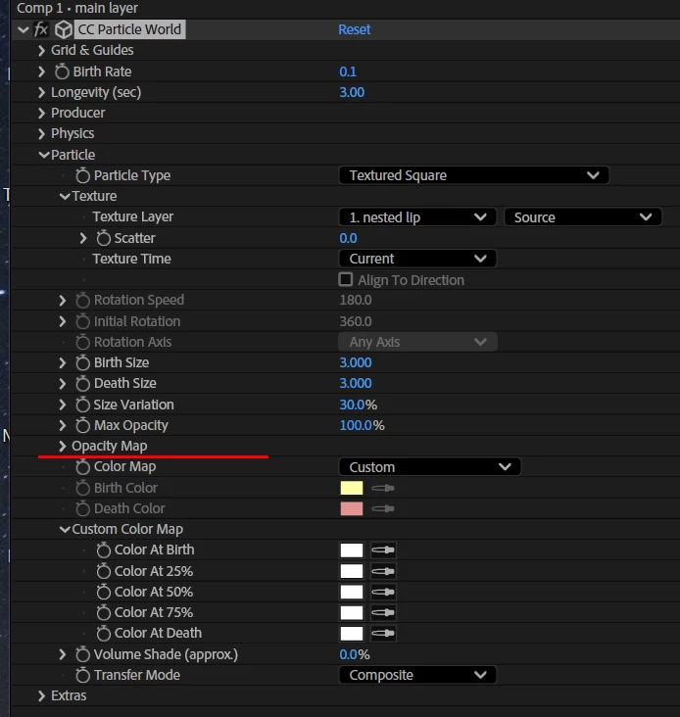Toggle Color At 50% stopwatch
680x717 pixels.
tap(103, 593)
